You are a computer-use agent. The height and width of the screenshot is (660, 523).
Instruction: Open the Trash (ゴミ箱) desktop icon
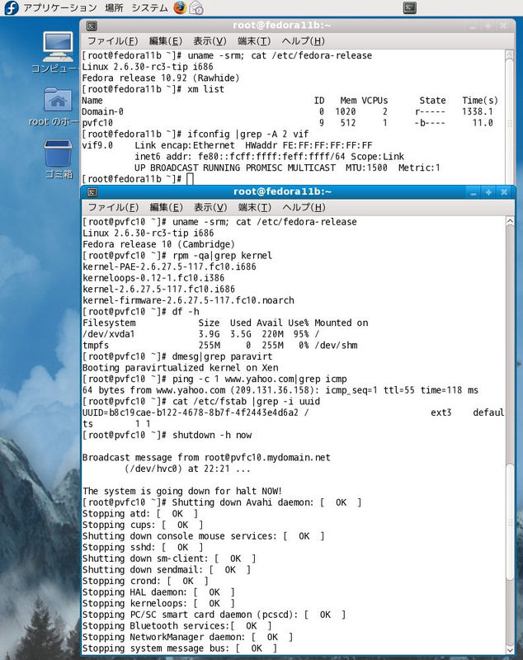coord(58,159)
